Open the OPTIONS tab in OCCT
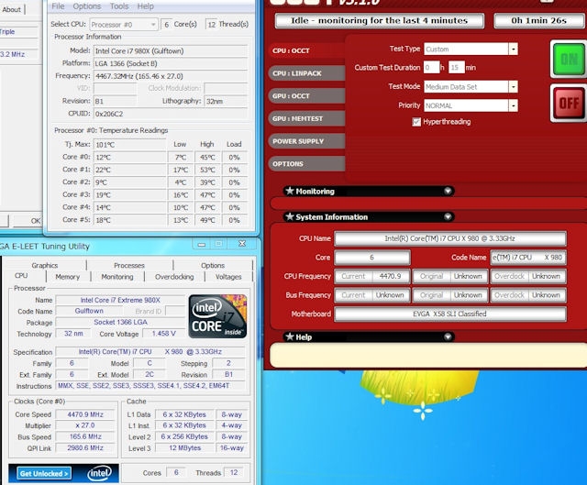This screenshot has height=485, width=587. 306,164
